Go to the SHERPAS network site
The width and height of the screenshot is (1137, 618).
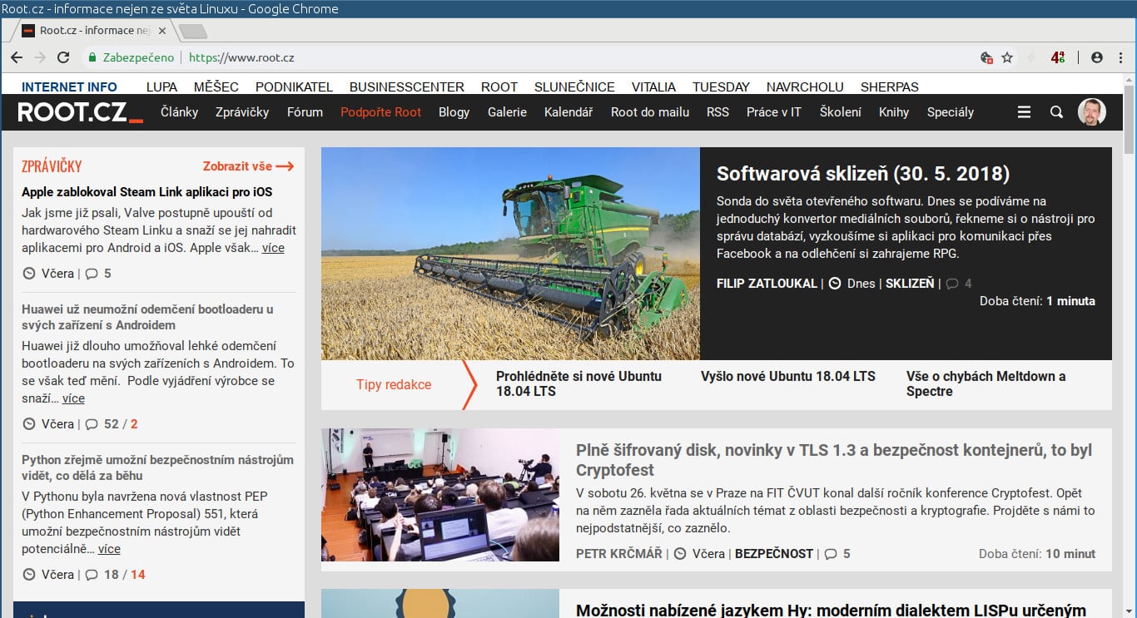[x=890, y=87]
